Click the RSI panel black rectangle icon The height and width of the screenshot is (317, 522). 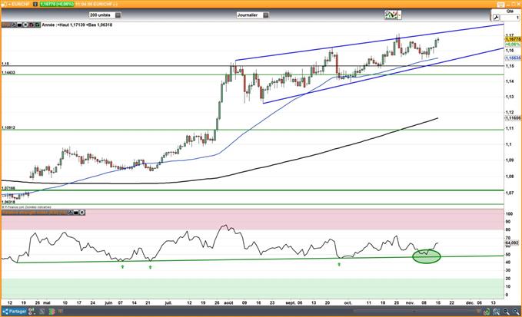[76, 212]
